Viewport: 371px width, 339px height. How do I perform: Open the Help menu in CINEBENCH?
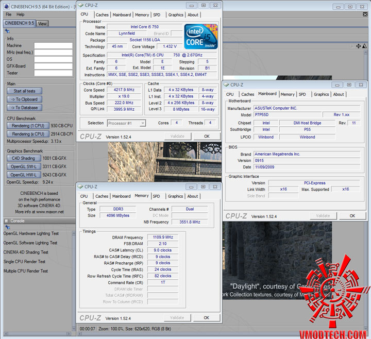pyautogui.click(x=20, y=14)
